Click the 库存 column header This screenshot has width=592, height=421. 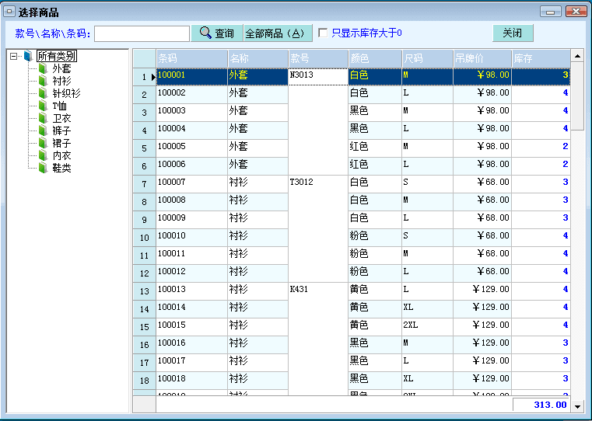[x=540, y=59]
